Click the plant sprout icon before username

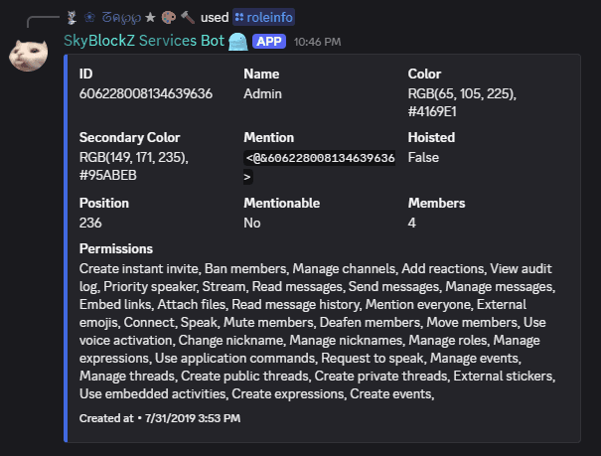(72, 17)
